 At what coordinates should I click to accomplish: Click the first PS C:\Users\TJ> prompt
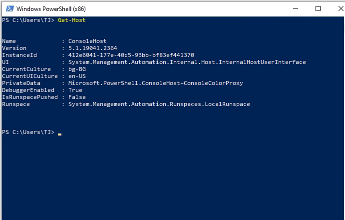(28, 20)
